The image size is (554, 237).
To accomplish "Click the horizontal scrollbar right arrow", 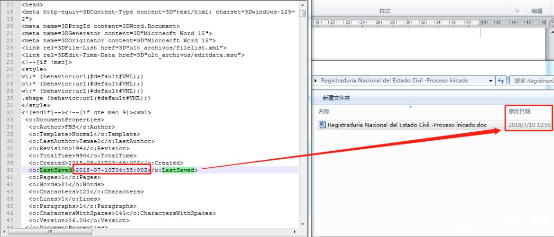I will [x=295, y=232].
